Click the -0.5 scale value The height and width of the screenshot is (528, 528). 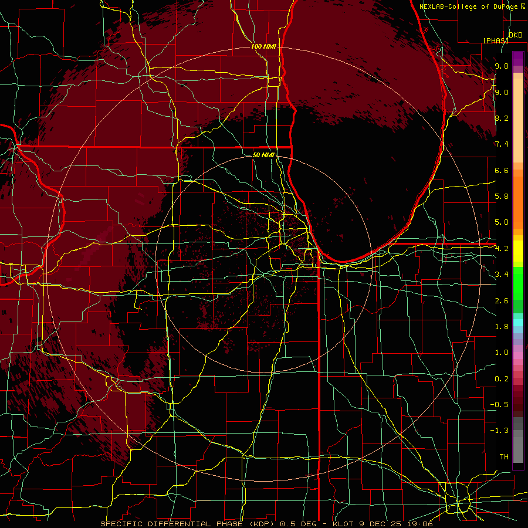pos(499,405)
